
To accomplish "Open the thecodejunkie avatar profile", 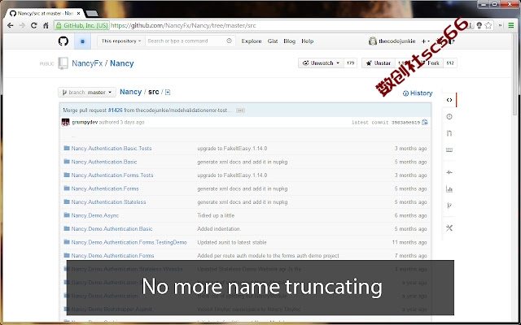I will pos(373,41).
